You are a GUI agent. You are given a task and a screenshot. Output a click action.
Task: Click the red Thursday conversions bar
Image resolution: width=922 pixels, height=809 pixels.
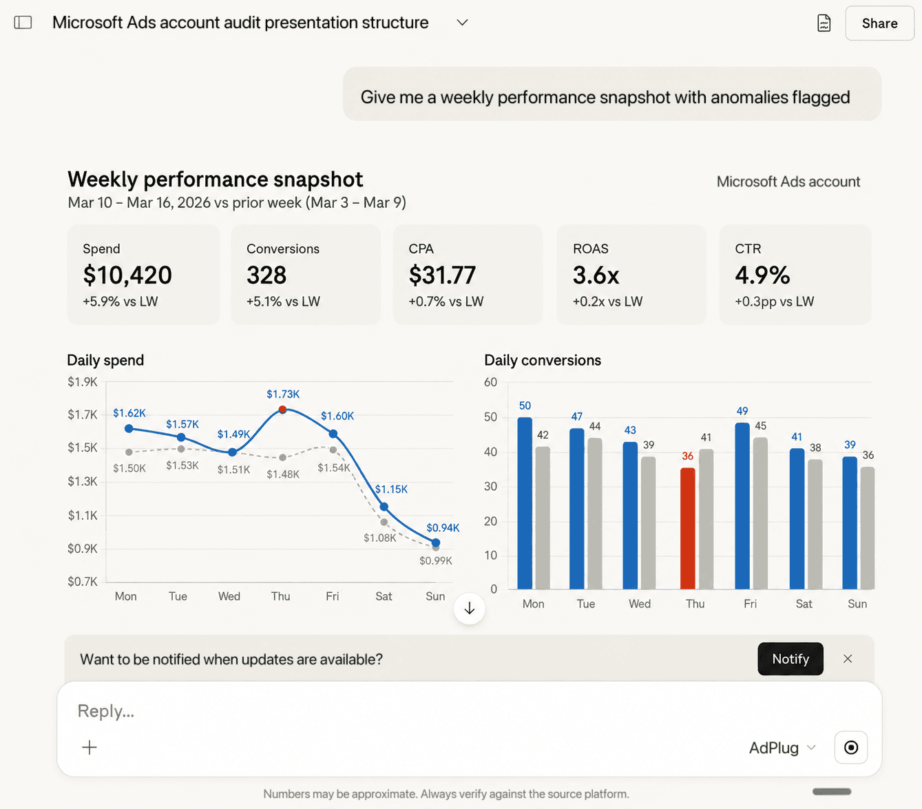click(687, 529)
